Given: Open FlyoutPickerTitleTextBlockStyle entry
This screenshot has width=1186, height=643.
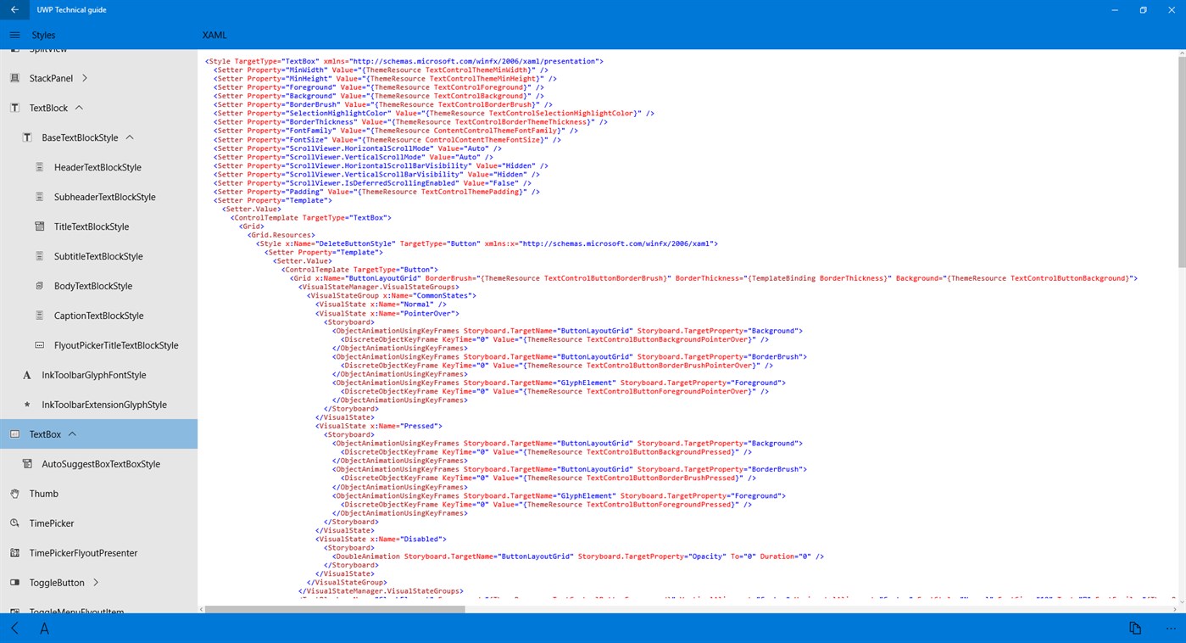Looking at the screenshot, I should [x=116, y=345].
